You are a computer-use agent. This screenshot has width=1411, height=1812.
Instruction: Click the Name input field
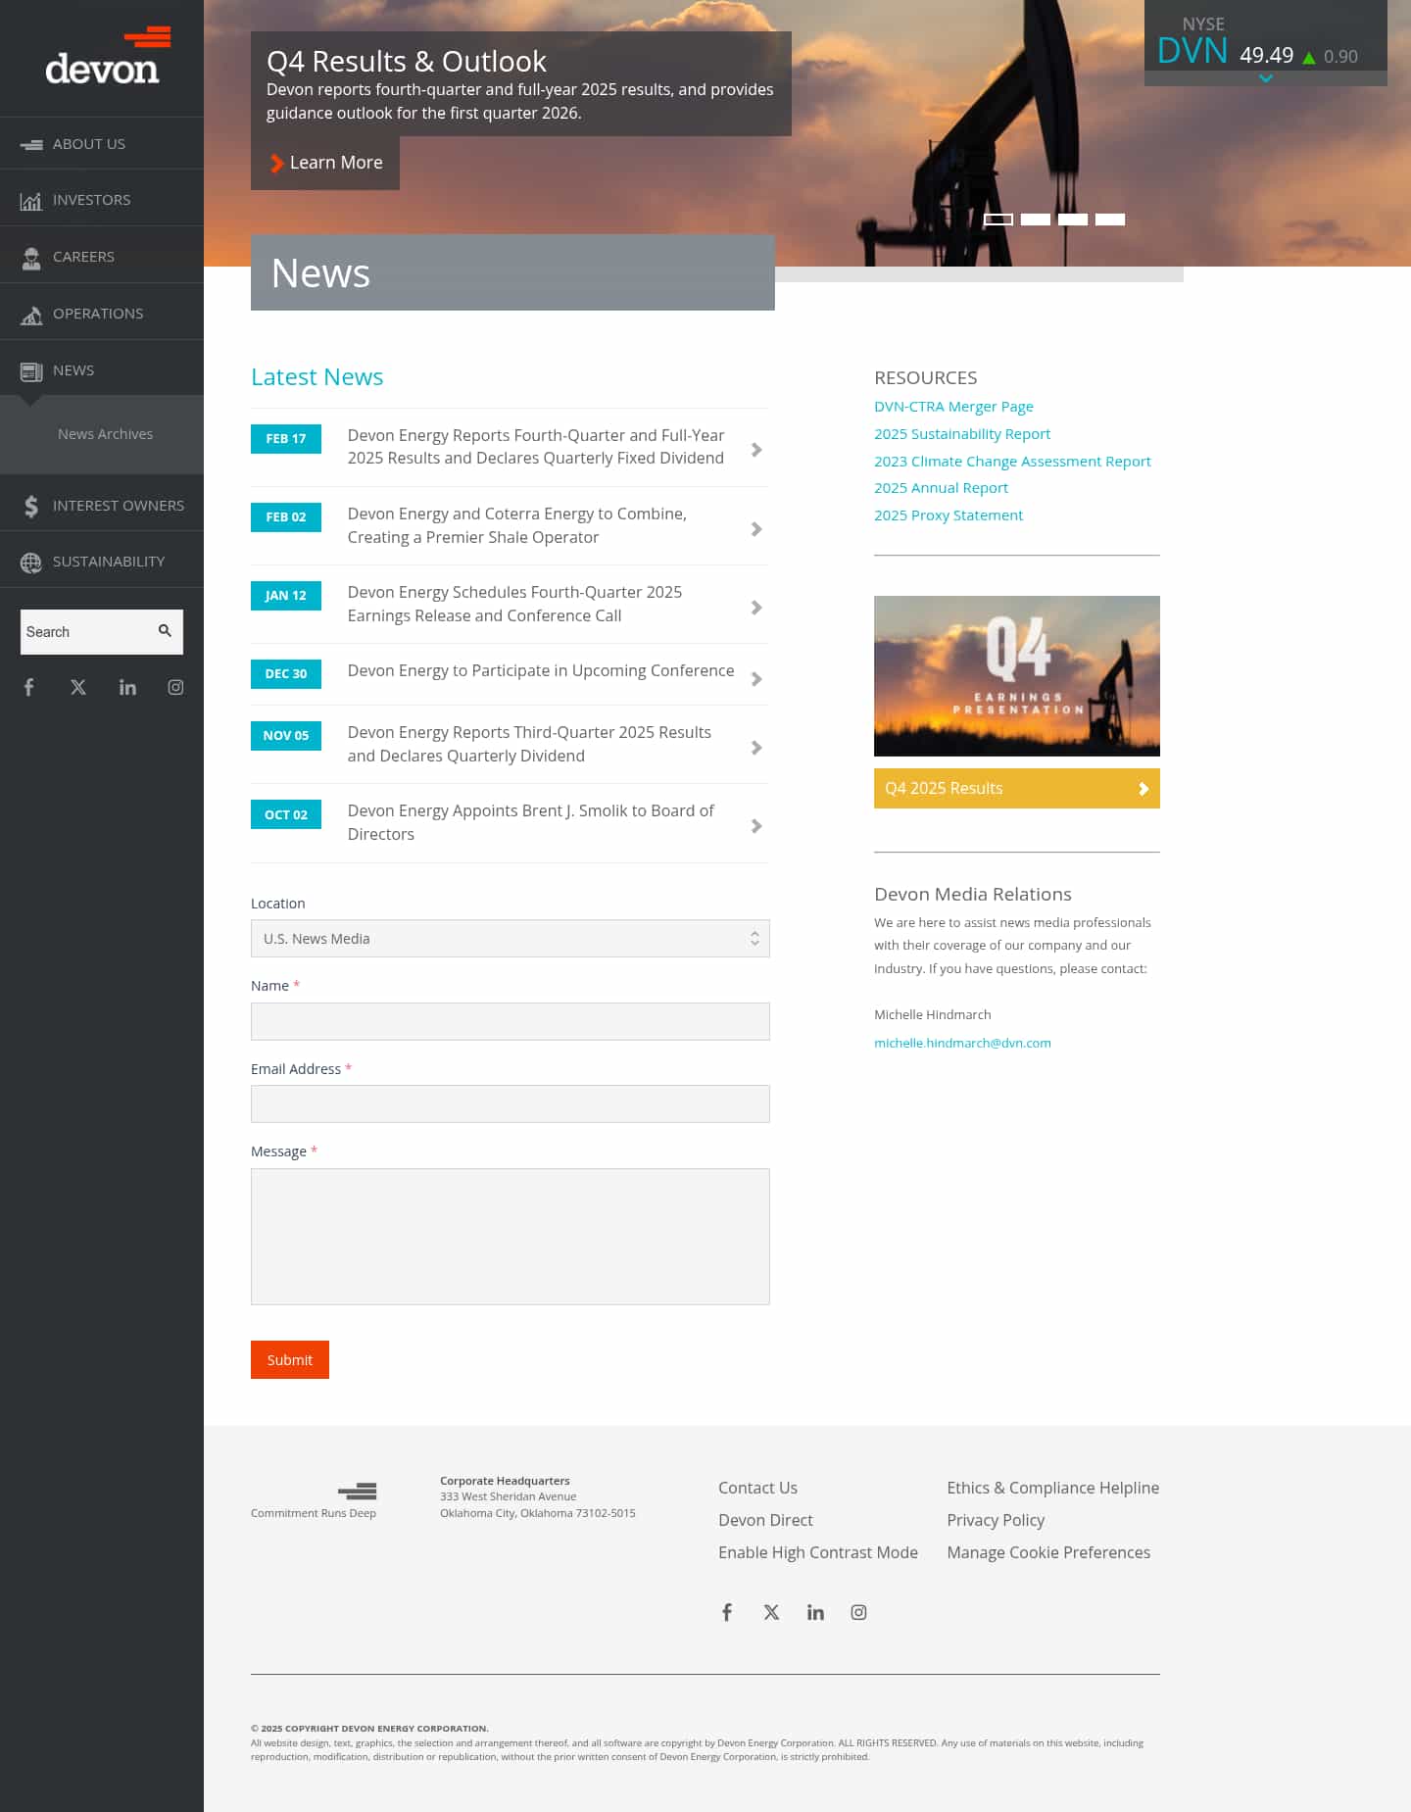click(x=511, y=1021)
